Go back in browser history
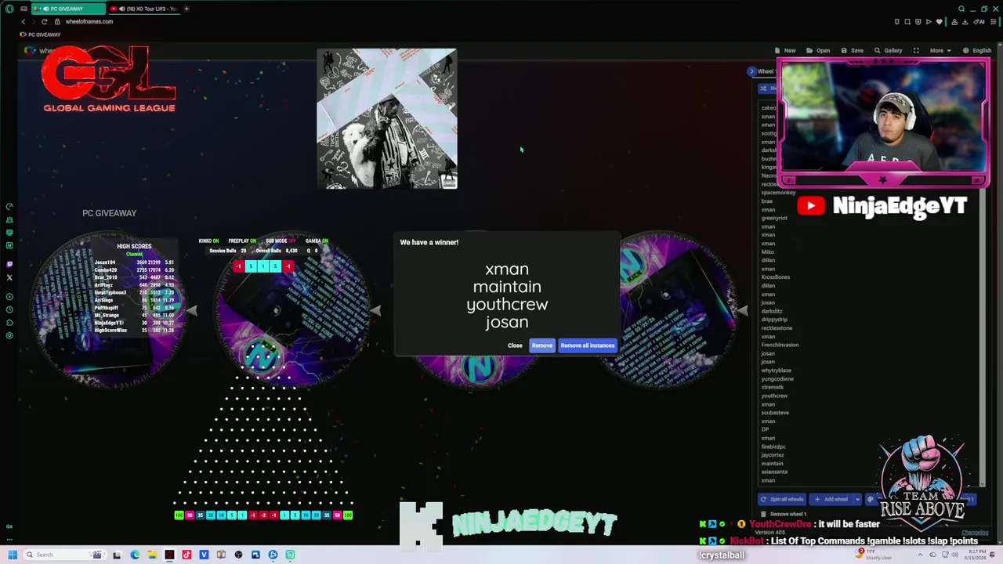Screen dimensions: 1003x564 click(23, 21)
